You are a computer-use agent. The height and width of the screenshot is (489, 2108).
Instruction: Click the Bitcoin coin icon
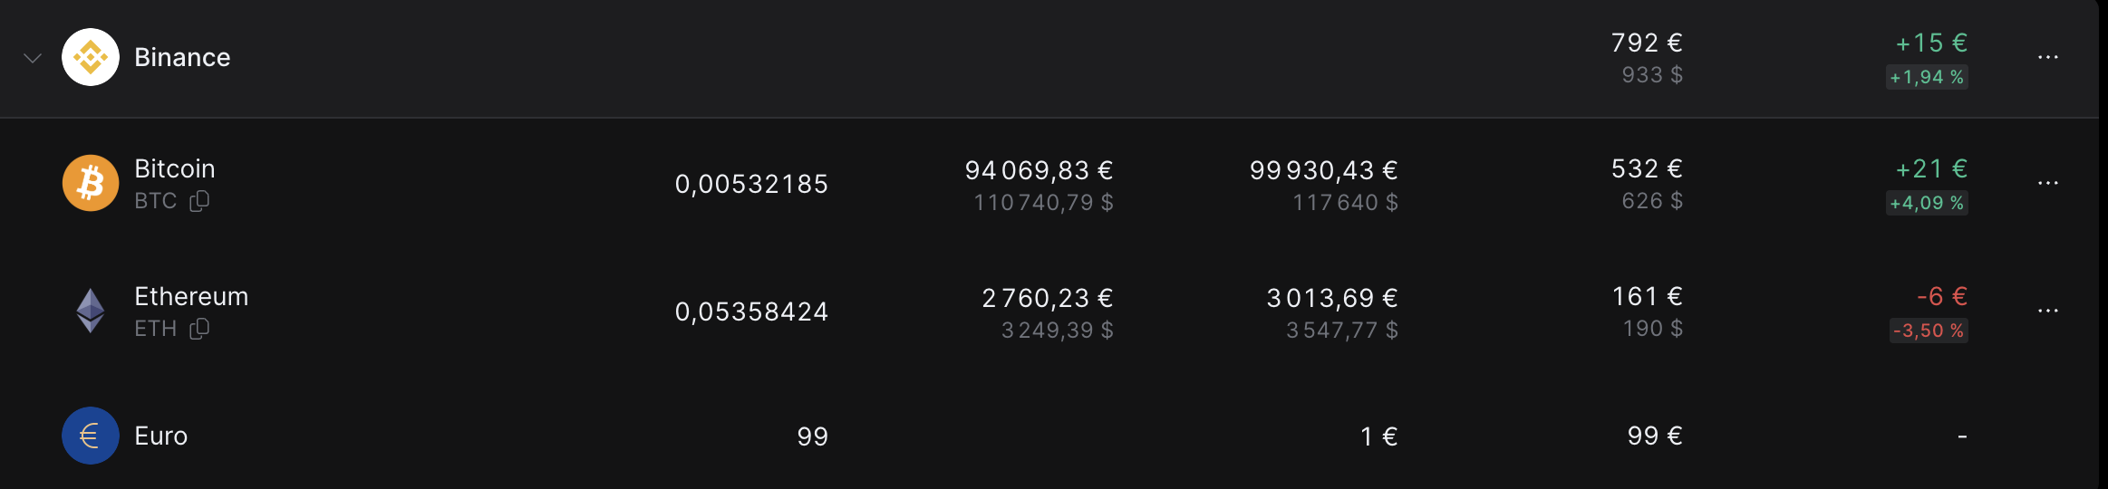tap(91, 183)
